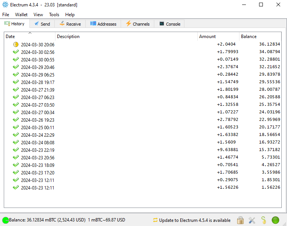
Task: Click amount +0.29075
Action: pos(227,180)
